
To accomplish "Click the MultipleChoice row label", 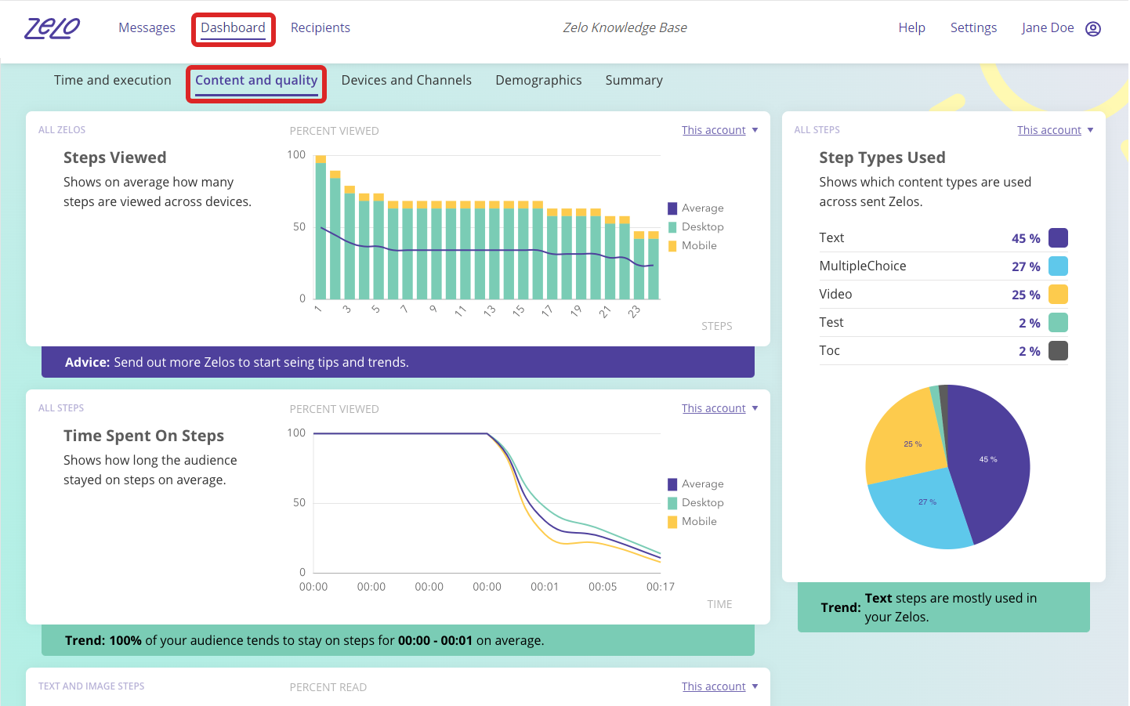I will click(x=863, y=266).
